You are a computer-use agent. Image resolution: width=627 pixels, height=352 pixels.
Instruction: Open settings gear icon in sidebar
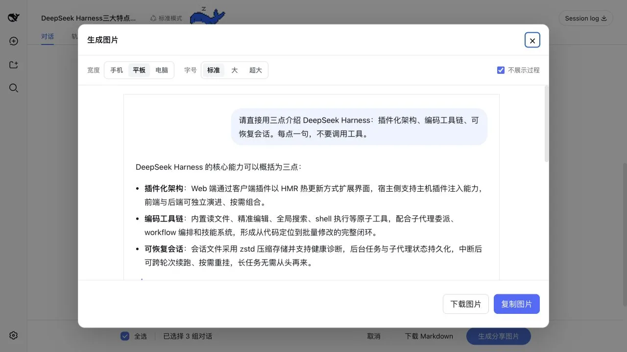(14, 335)
